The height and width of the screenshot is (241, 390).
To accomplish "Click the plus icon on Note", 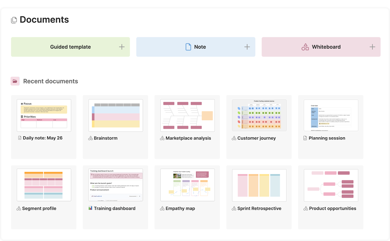I will 247,47.
